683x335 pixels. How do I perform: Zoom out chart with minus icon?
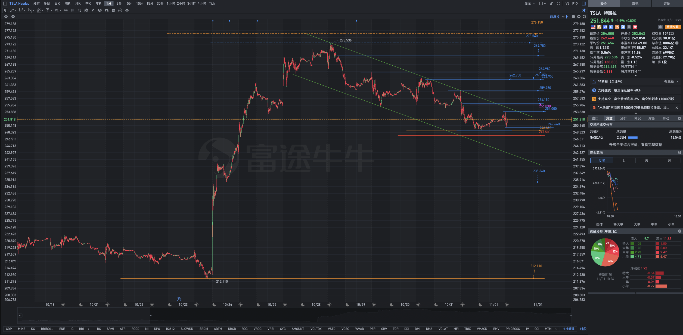579,17
